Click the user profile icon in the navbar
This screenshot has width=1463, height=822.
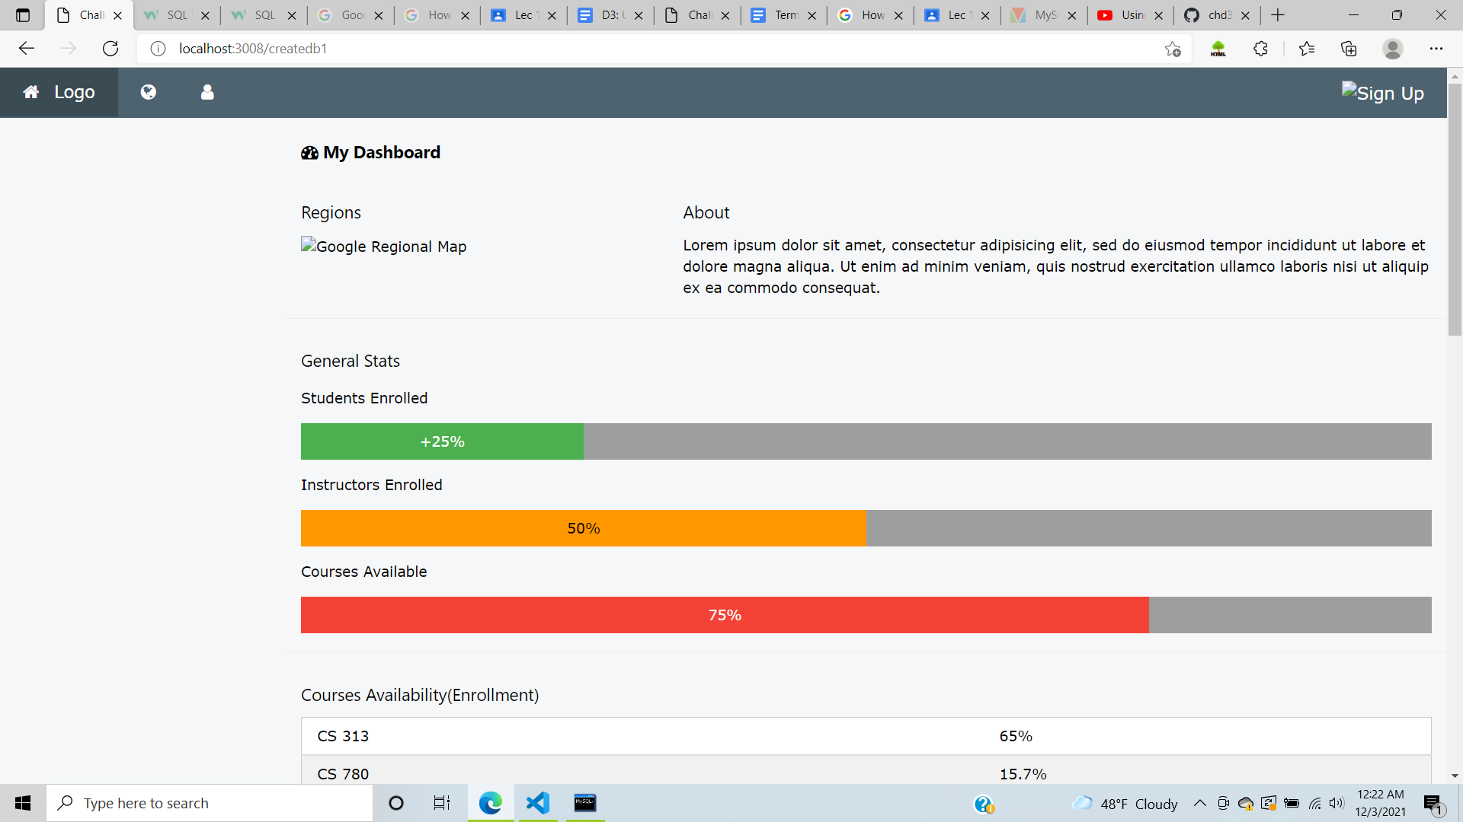pos(206,92)
